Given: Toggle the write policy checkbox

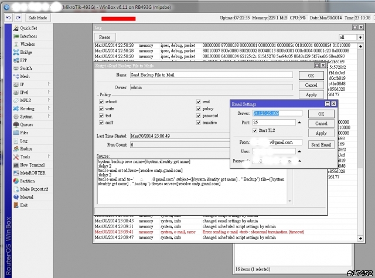Looking at the screenshot, I should click(x=101, y=109).
